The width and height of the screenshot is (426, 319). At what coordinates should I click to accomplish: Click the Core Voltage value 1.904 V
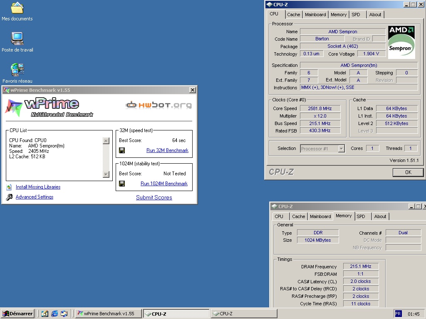point(371,54)
